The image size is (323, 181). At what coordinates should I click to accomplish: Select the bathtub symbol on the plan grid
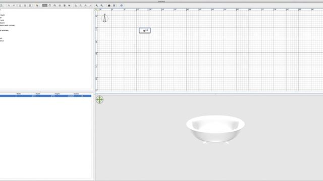tap(145, 30)
